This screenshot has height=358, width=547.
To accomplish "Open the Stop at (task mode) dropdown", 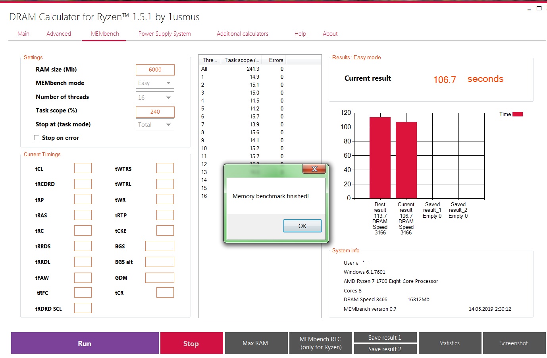I will (x=155, y=125).
